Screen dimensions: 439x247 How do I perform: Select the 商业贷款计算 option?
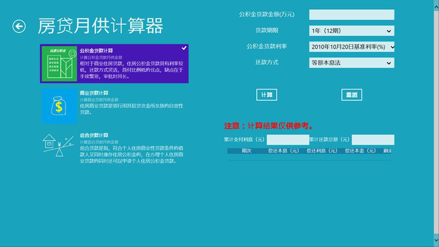pyautogui.click(x=114, y=106)
